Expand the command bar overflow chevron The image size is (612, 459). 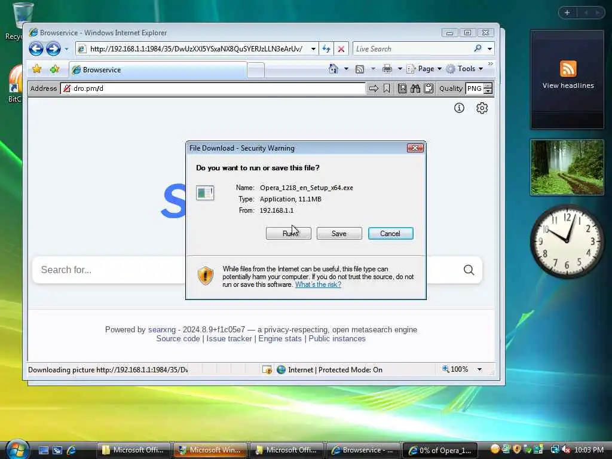pos(491,63)
